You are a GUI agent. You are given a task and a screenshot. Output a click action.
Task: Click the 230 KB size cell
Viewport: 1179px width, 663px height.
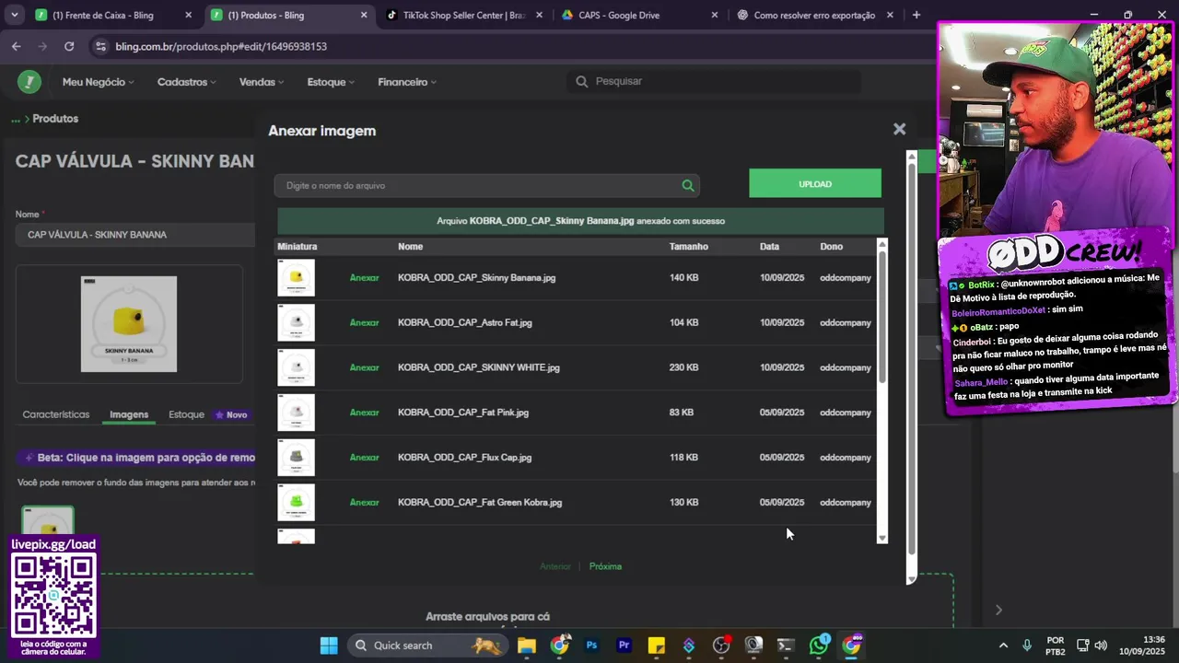(683, 367)
